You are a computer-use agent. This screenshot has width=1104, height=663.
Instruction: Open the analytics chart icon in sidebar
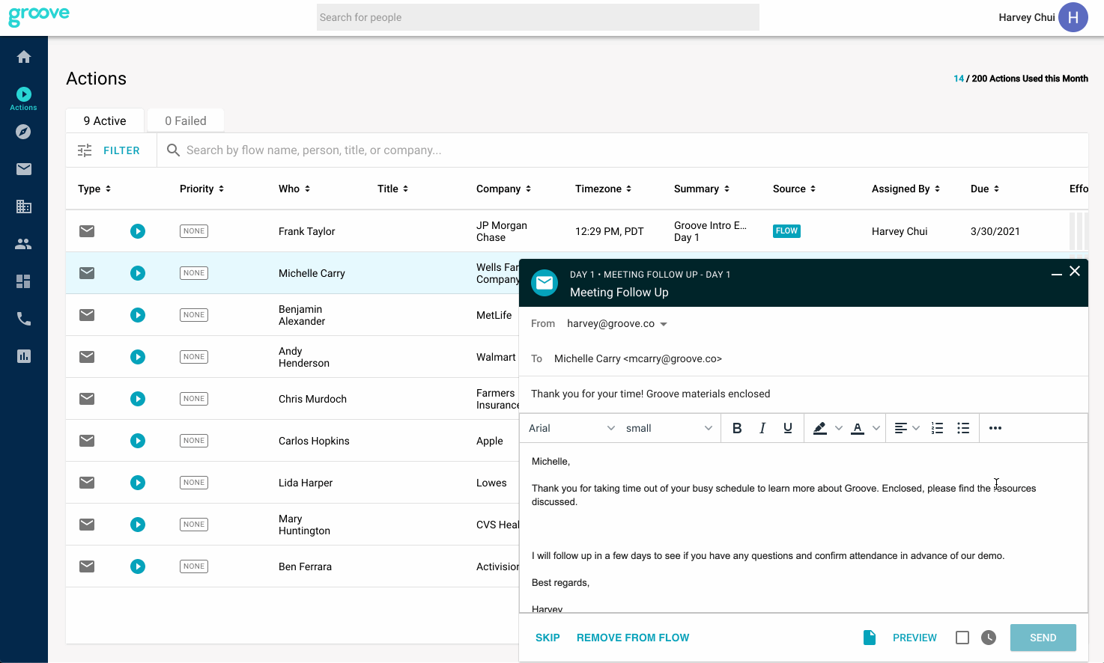[24, 356]
